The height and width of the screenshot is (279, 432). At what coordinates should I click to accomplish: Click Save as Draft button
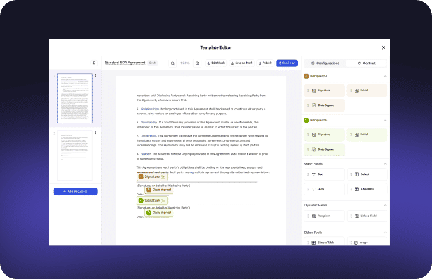[x=242, y=63]
